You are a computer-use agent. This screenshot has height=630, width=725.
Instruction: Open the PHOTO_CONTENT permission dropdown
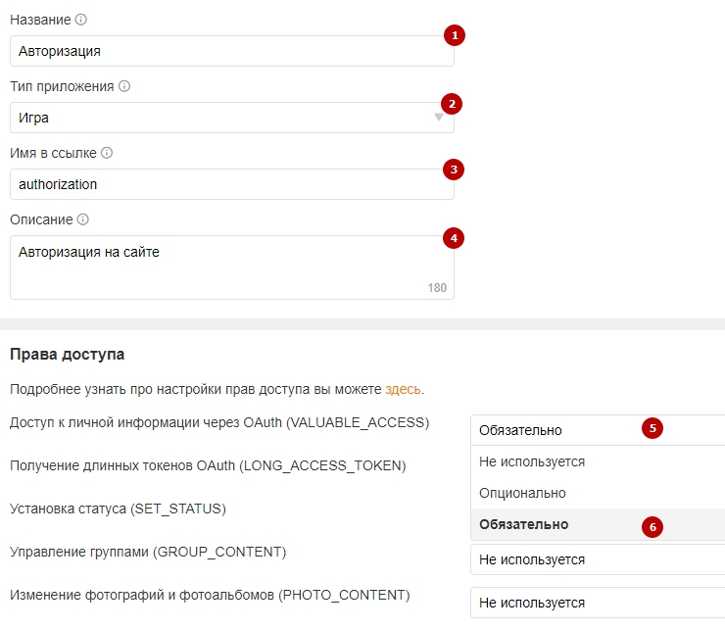coord(596,603)
